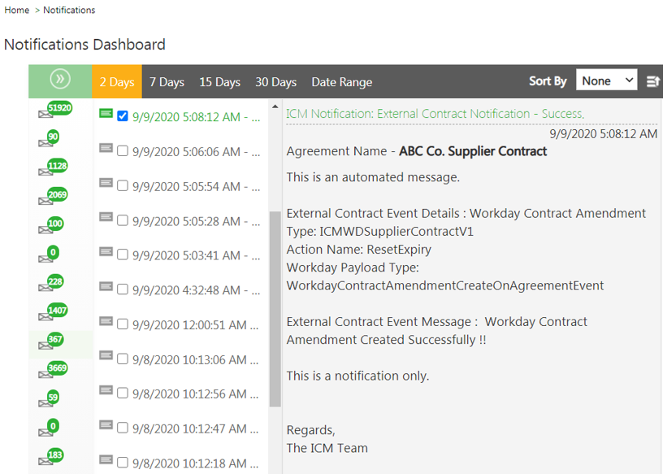Open the upper notification category with 0 badge
The height and width of the screenshot is (474, 663).
(x=49, y=254)
